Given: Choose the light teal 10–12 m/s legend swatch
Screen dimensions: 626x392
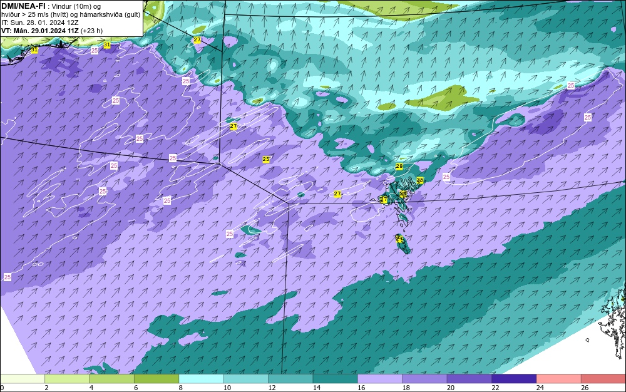Looking at the screenshot, I should coord(246,379).
